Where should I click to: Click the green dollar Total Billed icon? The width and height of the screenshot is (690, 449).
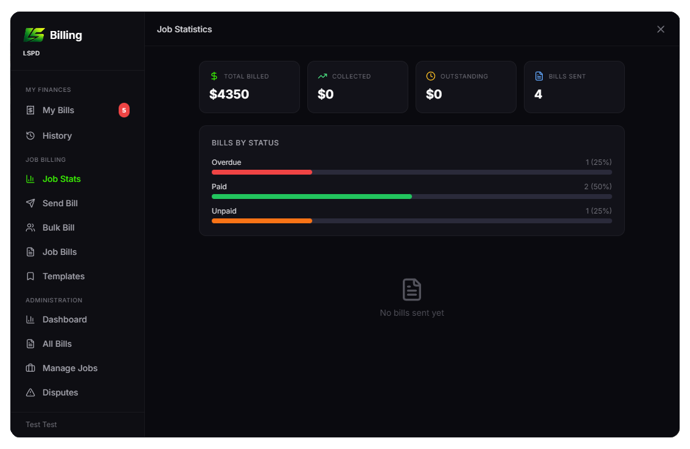coord(214,76)
